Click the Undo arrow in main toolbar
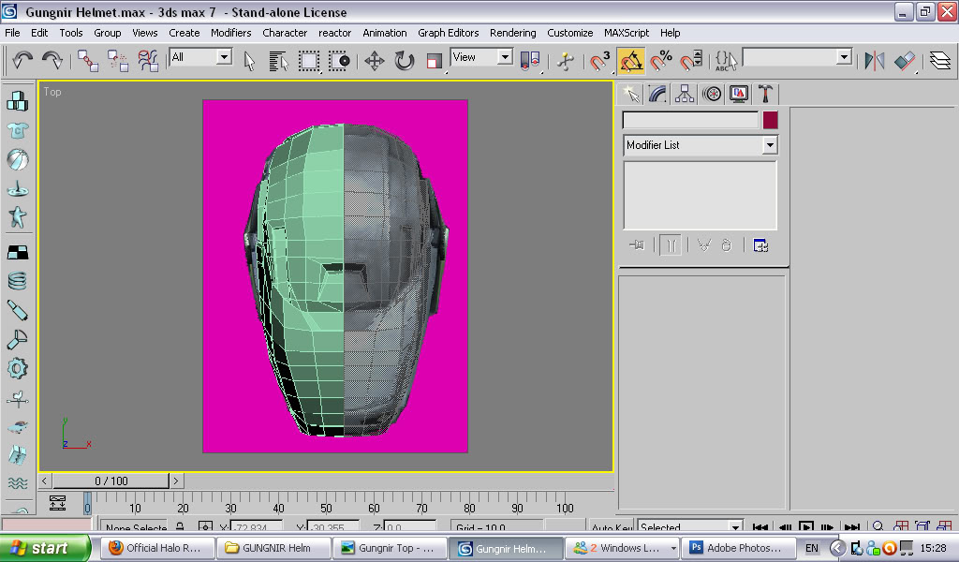959x562 pixels. 22,60
